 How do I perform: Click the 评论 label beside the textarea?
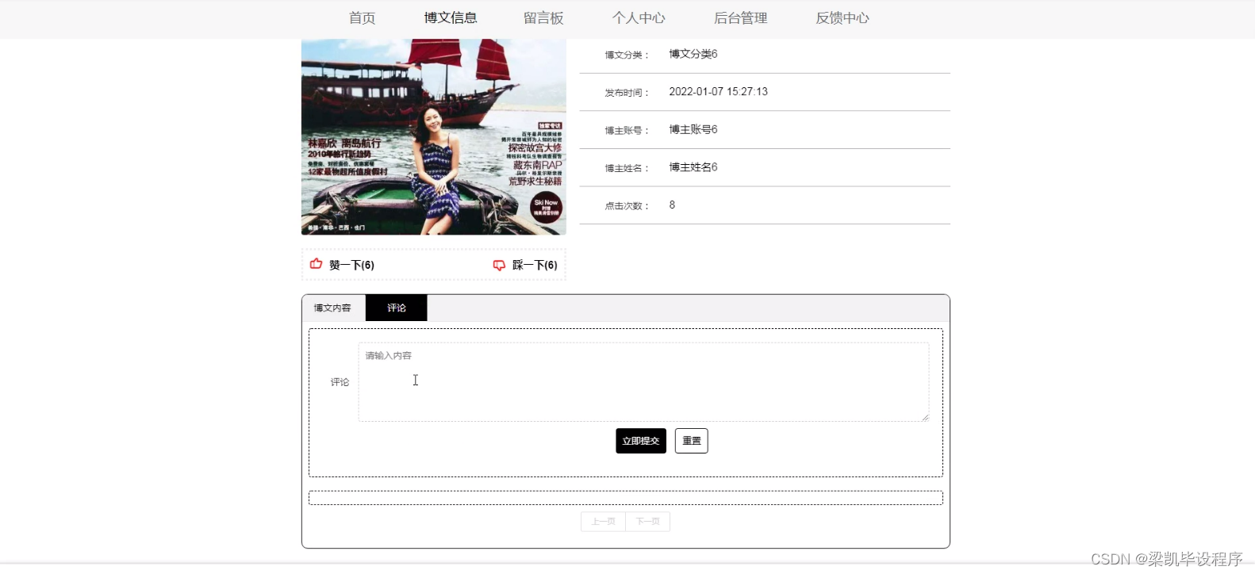(340, 382)
